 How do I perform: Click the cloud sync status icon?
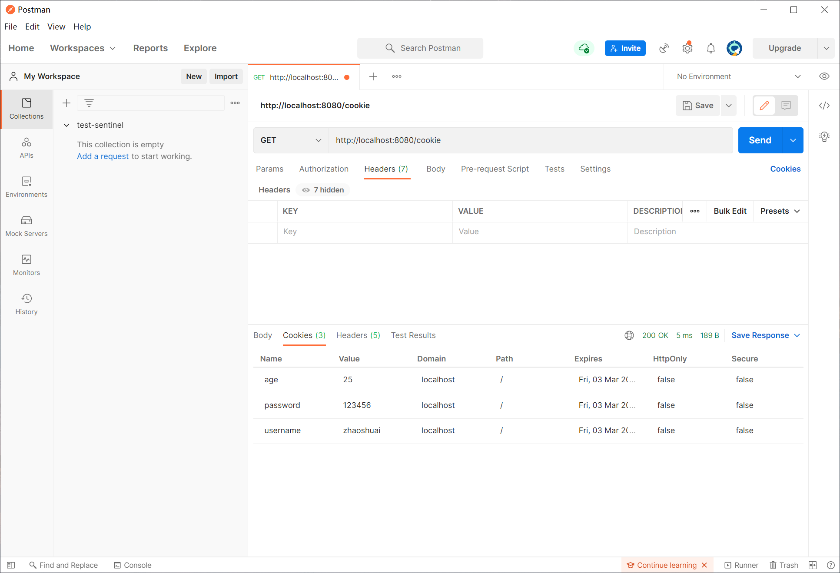click(584, 48)
